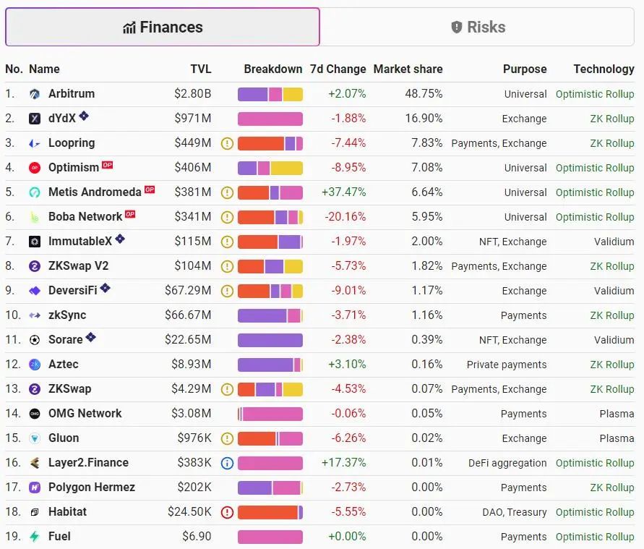This screenshot has width=644, height=549.
Task: Click the Aztec logo
Action: point(35,365)
